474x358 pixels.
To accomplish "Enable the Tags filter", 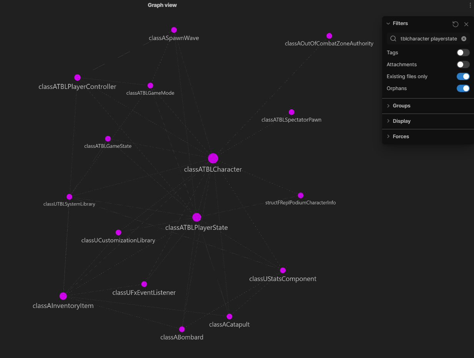I will pyautogui.click(x=463, y=52).
